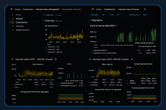Click the green color swatch beside opentab/netapp01 in Read IOPS
The image size is (166, 110).
(x=92, y=50)
